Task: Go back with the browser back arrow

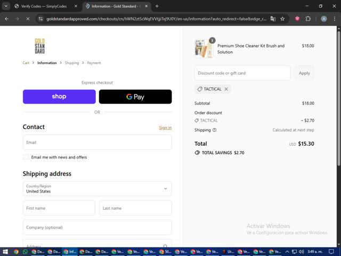Action: pos(7,19)
